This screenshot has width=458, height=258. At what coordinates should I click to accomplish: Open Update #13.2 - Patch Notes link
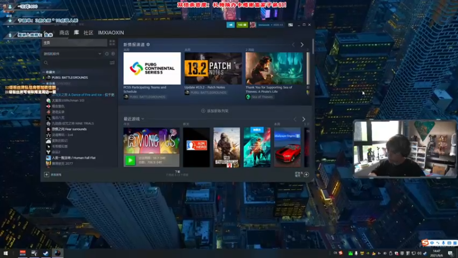pos(205,87)
